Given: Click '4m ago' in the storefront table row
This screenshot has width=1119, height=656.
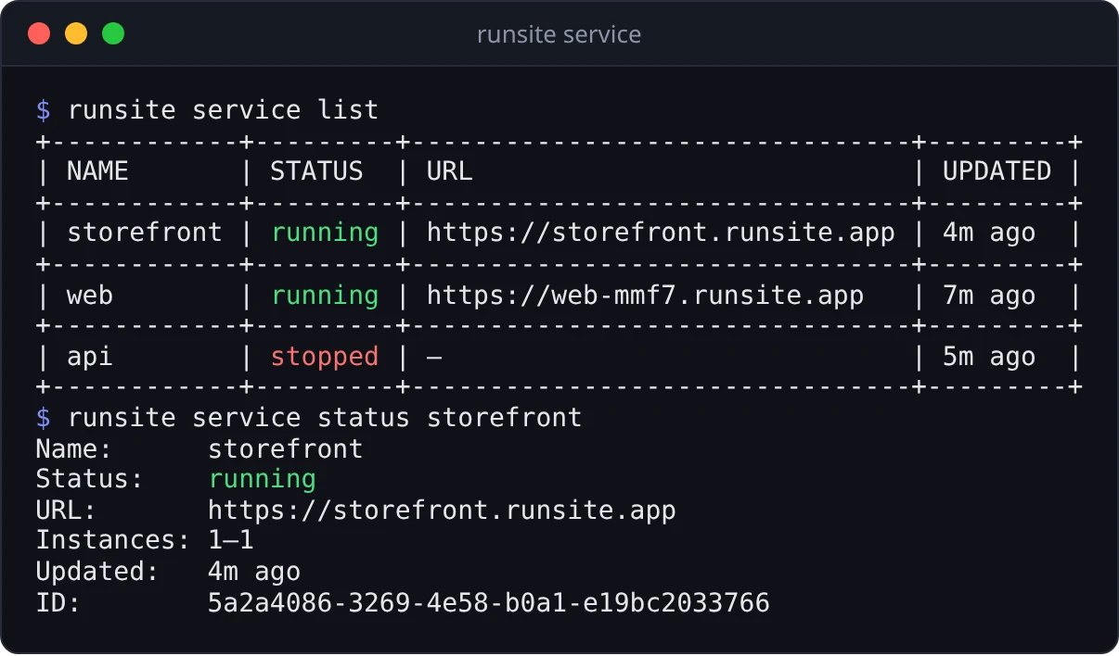Looking at the screenshot, I should click(x=989, y=233).
